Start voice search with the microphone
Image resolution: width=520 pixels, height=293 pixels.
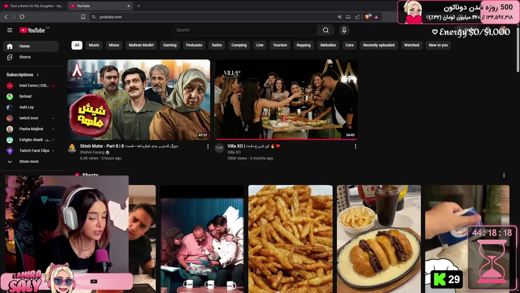344,30
